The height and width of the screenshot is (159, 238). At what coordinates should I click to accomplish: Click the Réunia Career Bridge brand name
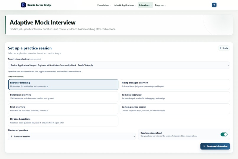tap(39, 5)
